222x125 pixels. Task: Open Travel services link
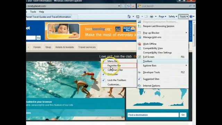pos(87,47)
